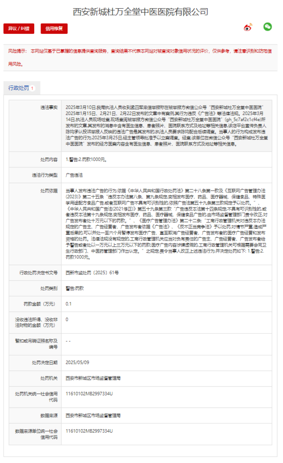Click the document number 西新市监处罚〔2025〕61号
283x463 pixels.
[92, 272]
